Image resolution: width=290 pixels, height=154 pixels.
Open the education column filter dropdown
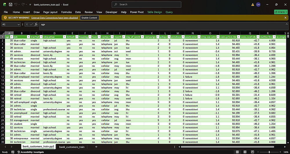tap(65, 37)
